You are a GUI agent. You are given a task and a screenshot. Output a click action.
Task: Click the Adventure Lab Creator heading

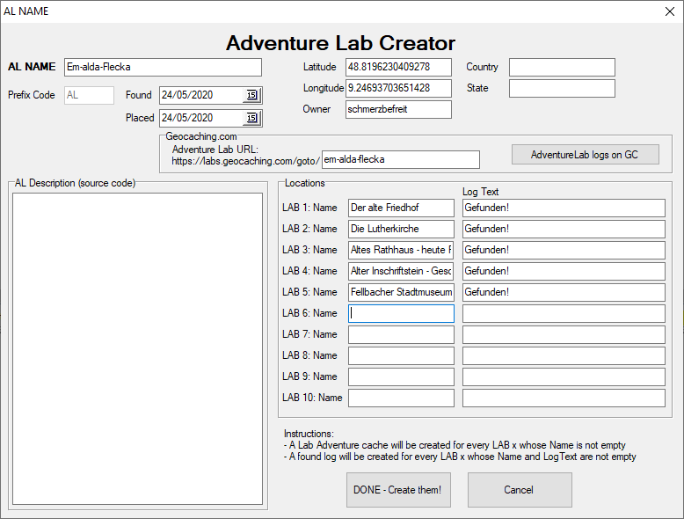(x=341, y=43)
